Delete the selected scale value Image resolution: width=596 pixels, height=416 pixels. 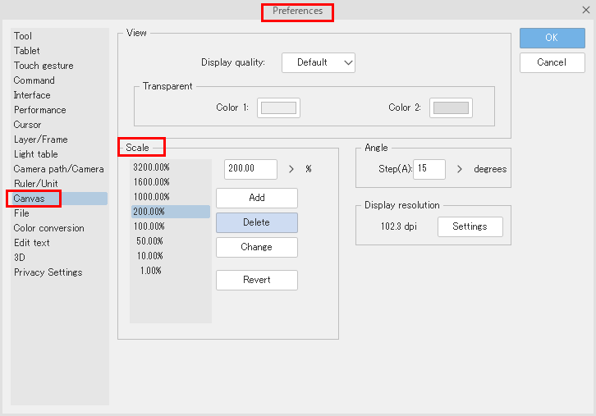(x=256, y=222)
